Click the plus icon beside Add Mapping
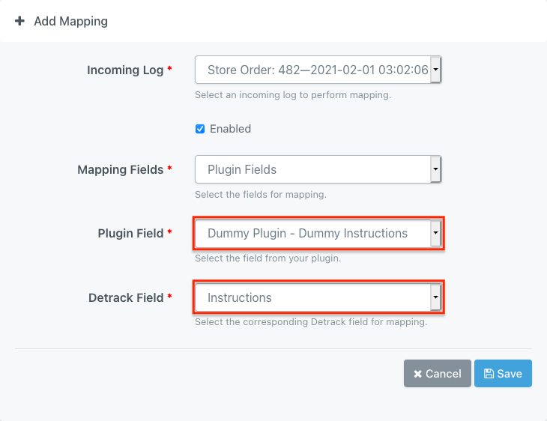The width and height of the screenshot is (547, 421). tap(19, 21)
